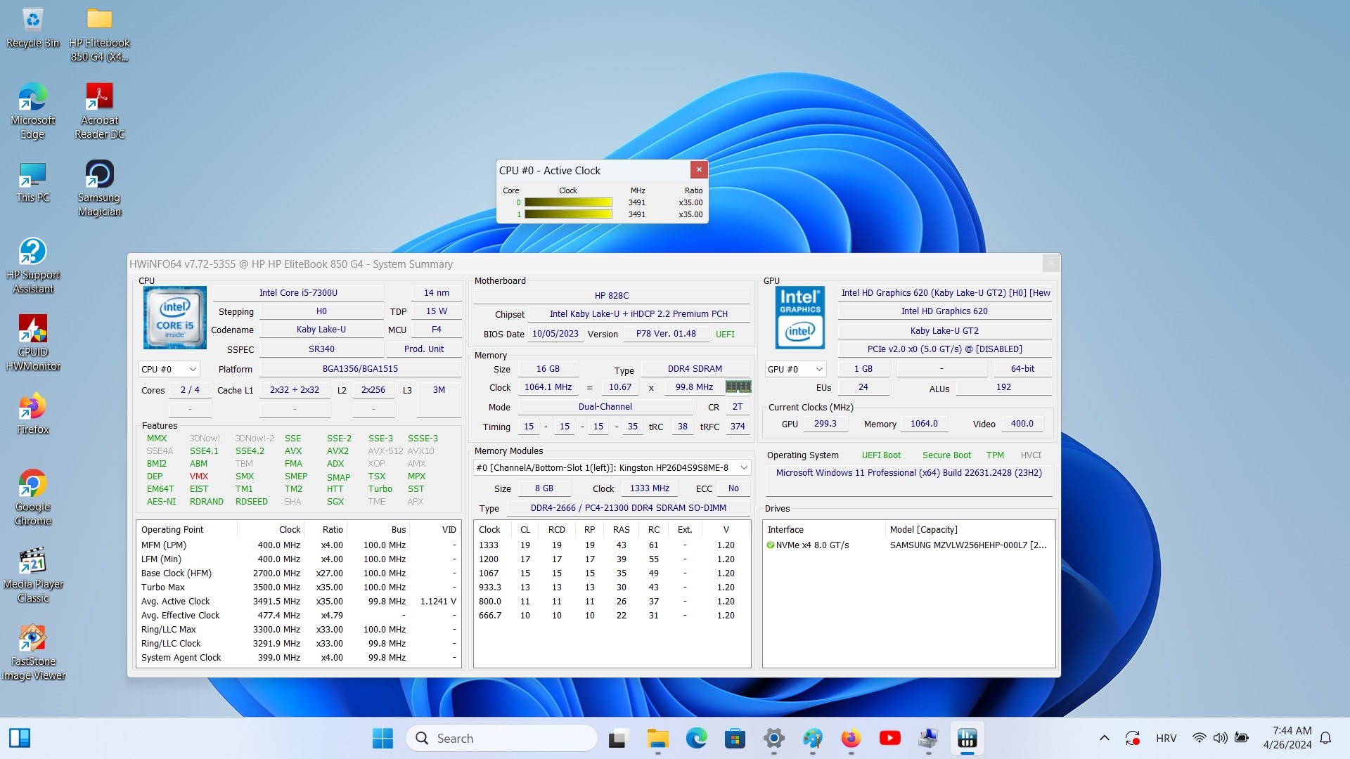Launch Microsoft Edge desktop shortcut

(32, 111)
